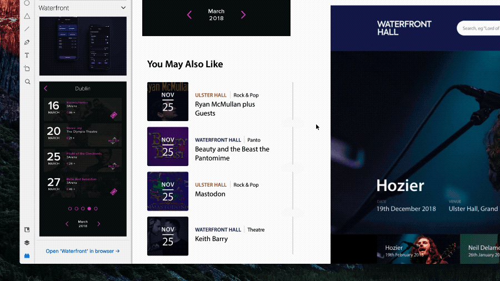Expand the Waterfront dropdown
The width and height of the screenshot is (500, 281).
click(123, 8)
